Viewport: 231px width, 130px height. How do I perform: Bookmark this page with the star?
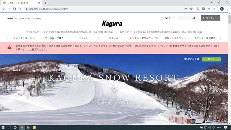[191, 9]
